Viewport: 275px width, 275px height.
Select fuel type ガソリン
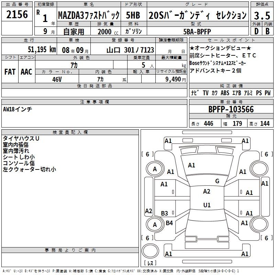[x=133, y=31]
